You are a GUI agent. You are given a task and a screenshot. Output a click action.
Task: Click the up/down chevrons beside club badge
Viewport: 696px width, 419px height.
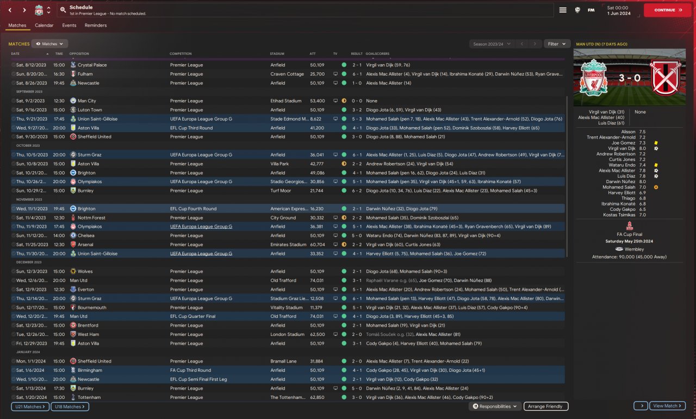(x=48, y=10)
